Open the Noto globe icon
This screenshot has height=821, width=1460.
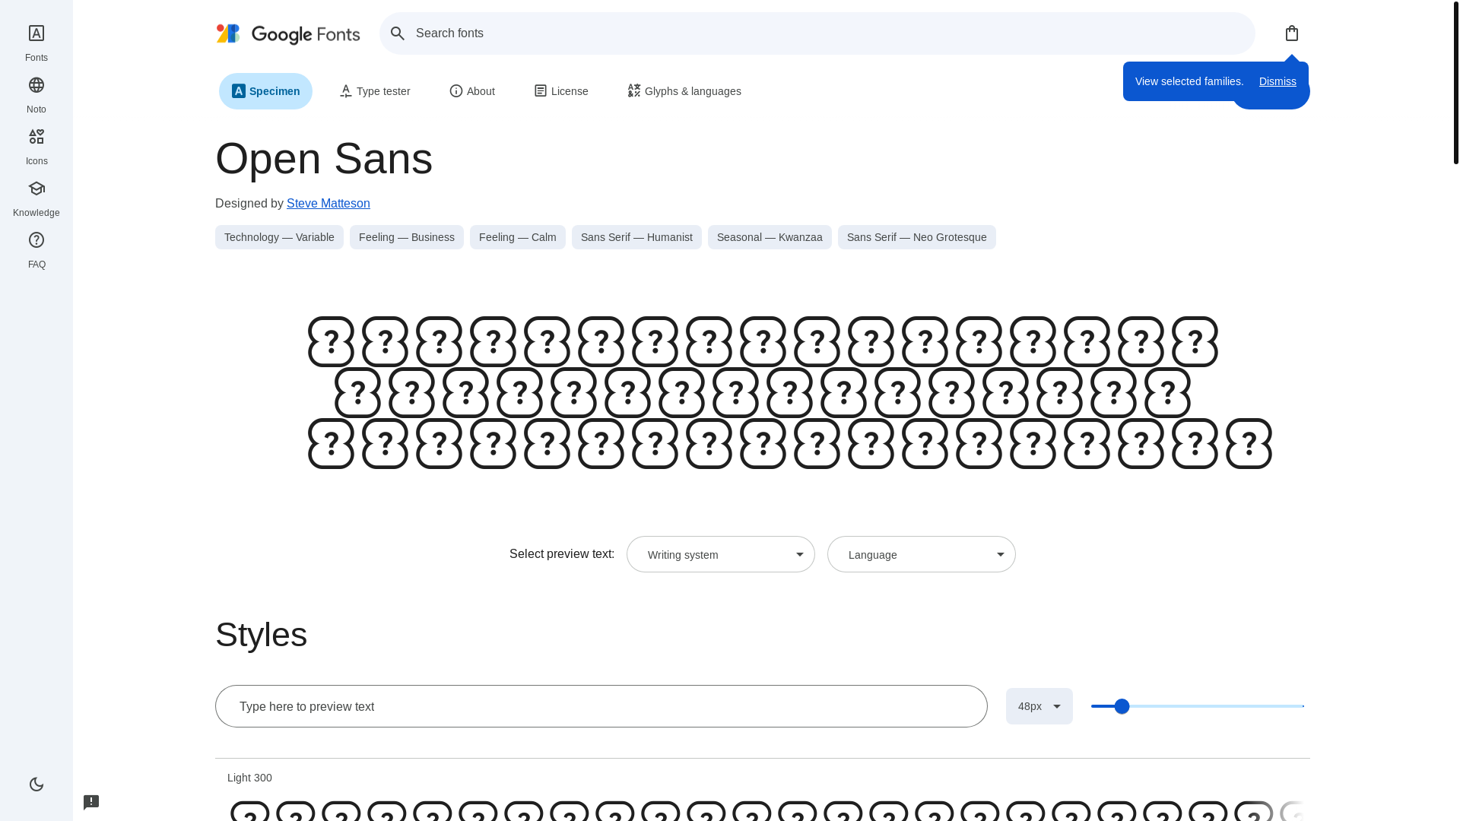(36, 85)
